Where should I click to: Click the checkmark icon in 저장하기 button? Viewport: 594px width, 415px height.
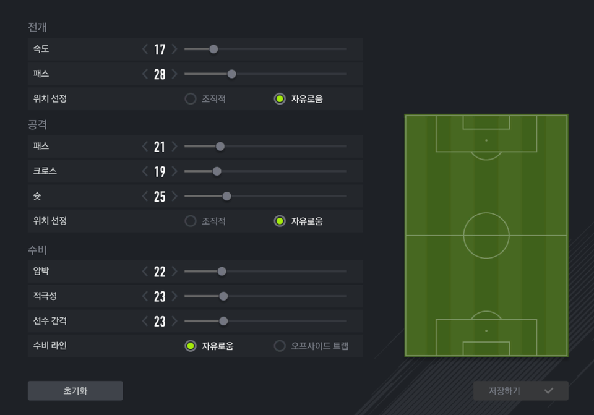pyautogui.click(x=548, y=391)
